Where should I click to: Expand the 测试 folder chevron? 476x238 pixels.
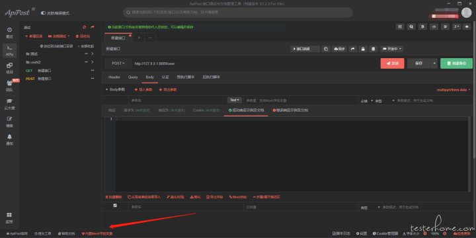[93, 54]
